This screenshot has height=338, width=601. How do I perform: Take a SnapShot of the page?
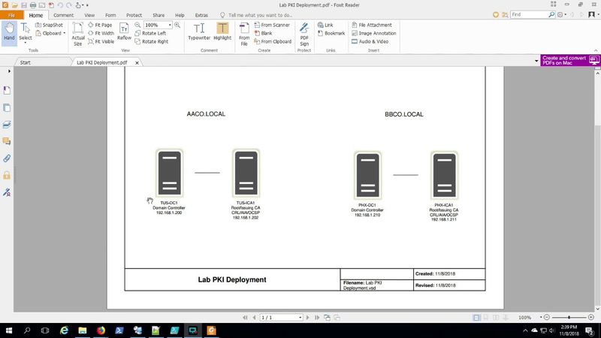[49, 25]
